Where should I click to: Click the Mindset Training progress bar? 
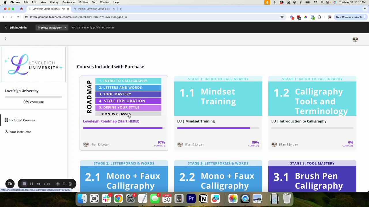click(x=218, y=128)
